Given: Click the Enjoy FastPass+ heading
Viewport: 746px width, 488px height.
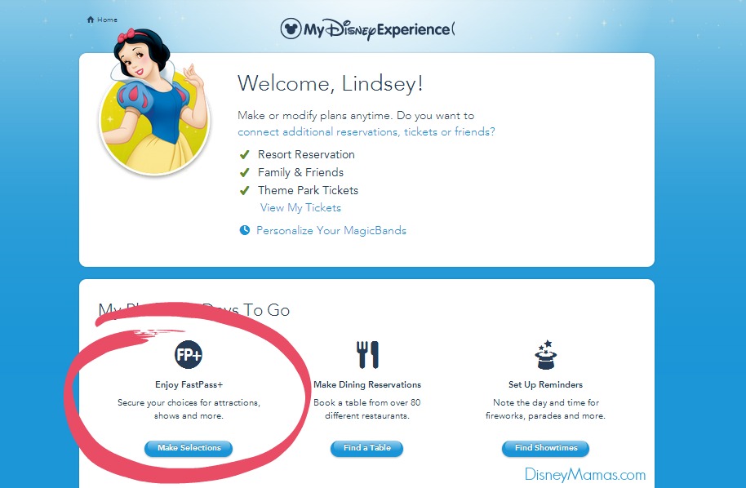Looking at the screenshot, I should point(189,385).
